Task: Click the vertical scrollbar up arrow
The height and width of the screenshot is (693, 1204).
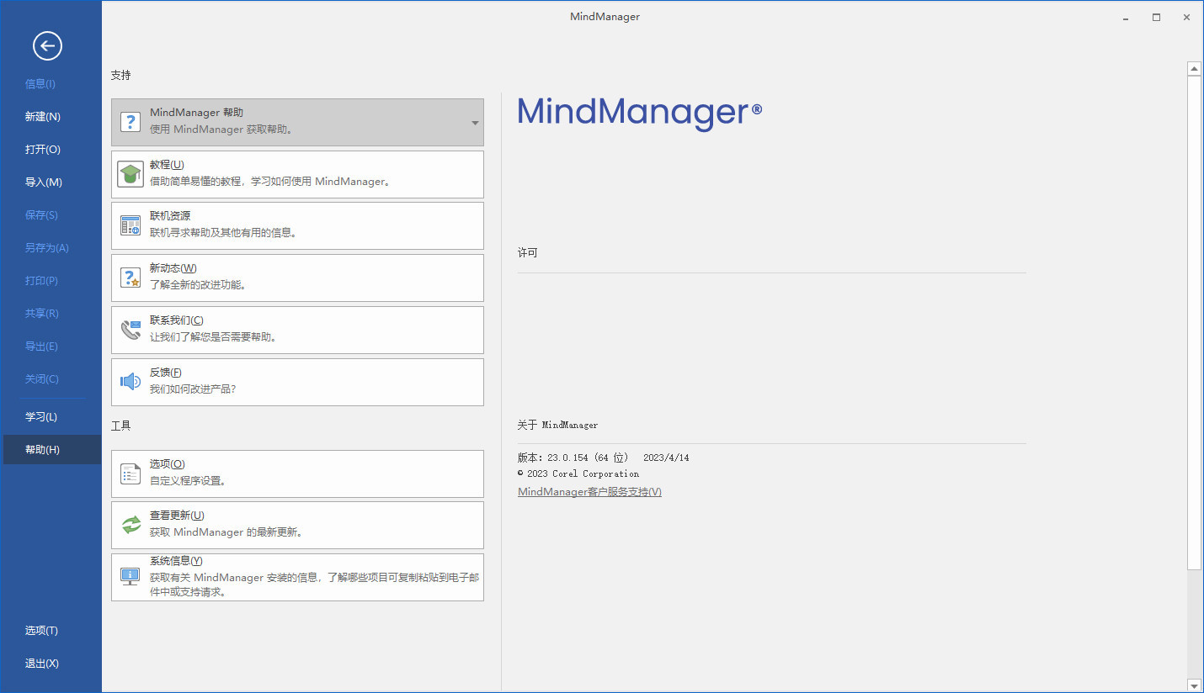Action: (1193, 68)
